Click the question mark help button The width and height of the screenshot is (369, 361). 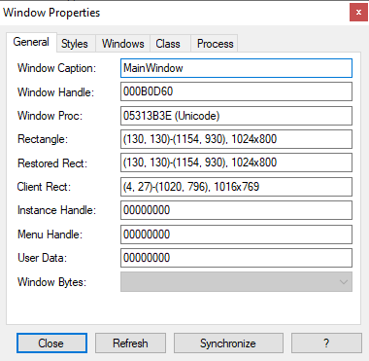(x=326, y=343)
